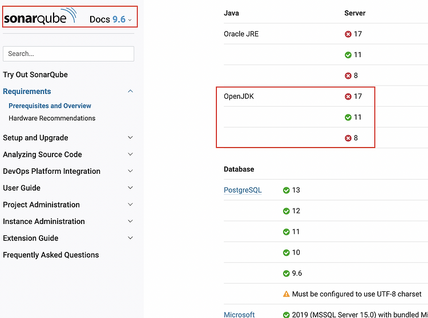Follow the PostgreSQL link

pos(243,190)
